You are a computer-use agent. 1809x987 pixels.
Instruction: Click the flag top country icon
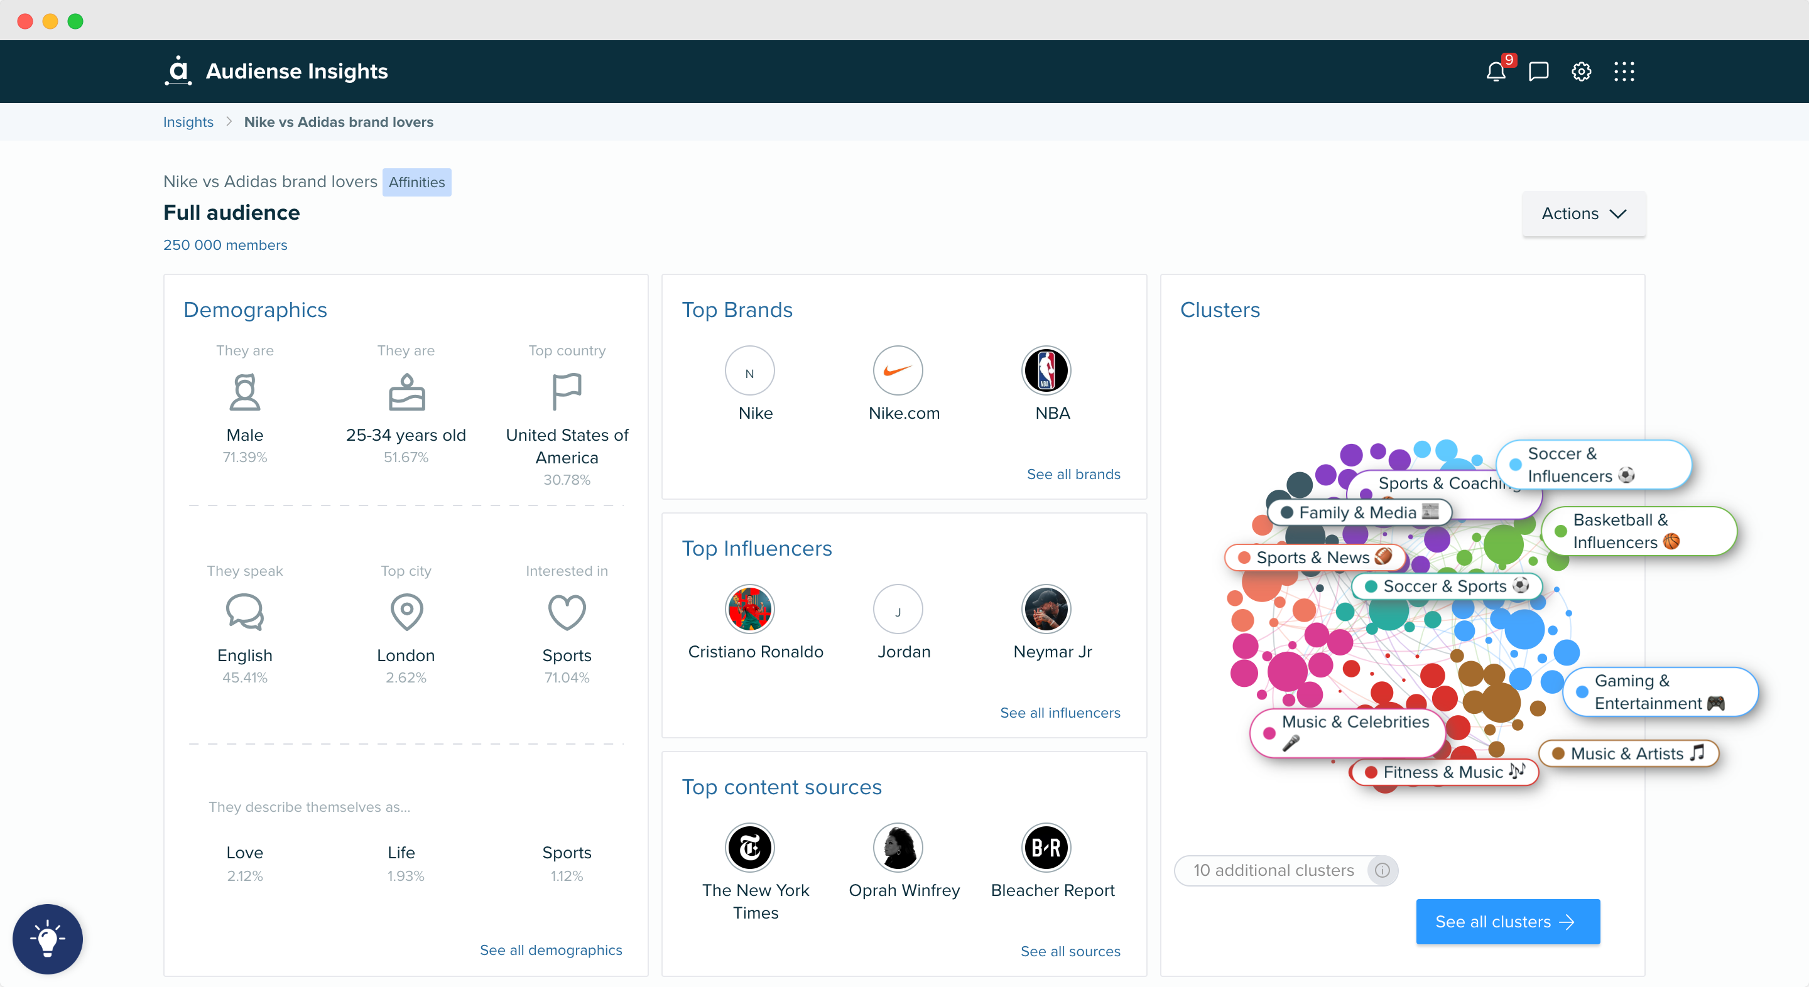click(567, 392)
